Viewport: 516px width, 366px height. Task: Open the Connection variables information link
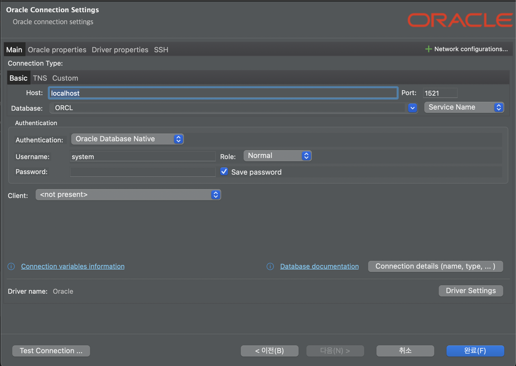tap(73, 266)
